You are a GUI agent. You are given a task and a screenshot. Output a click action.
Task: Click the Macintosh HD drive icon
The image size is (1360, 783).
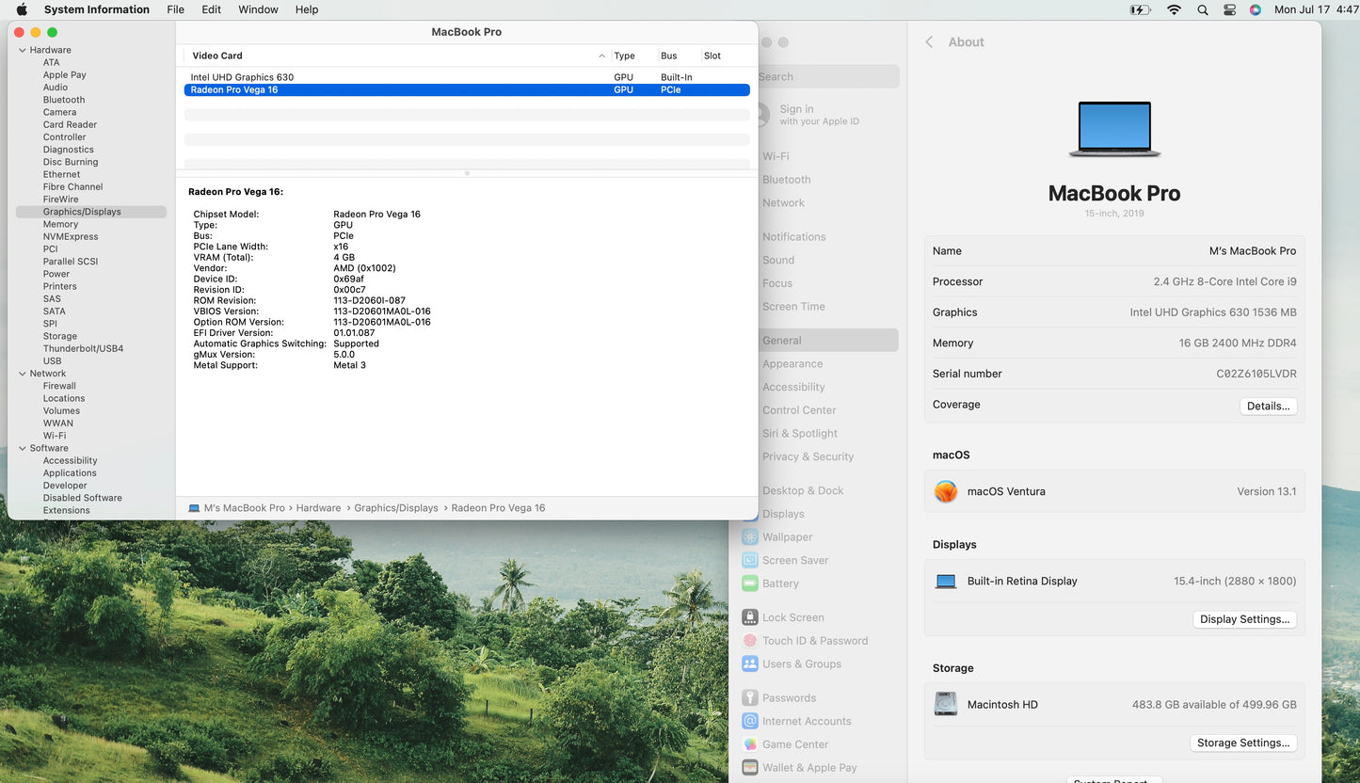point(946,704)
